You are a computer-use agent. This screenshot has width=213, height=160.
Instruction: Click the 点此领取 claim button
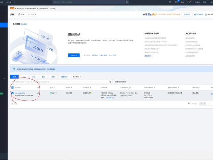[x=187, y=14]
